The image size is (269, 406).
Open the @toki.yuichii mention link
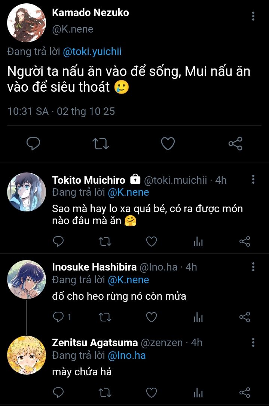point(92,52)
